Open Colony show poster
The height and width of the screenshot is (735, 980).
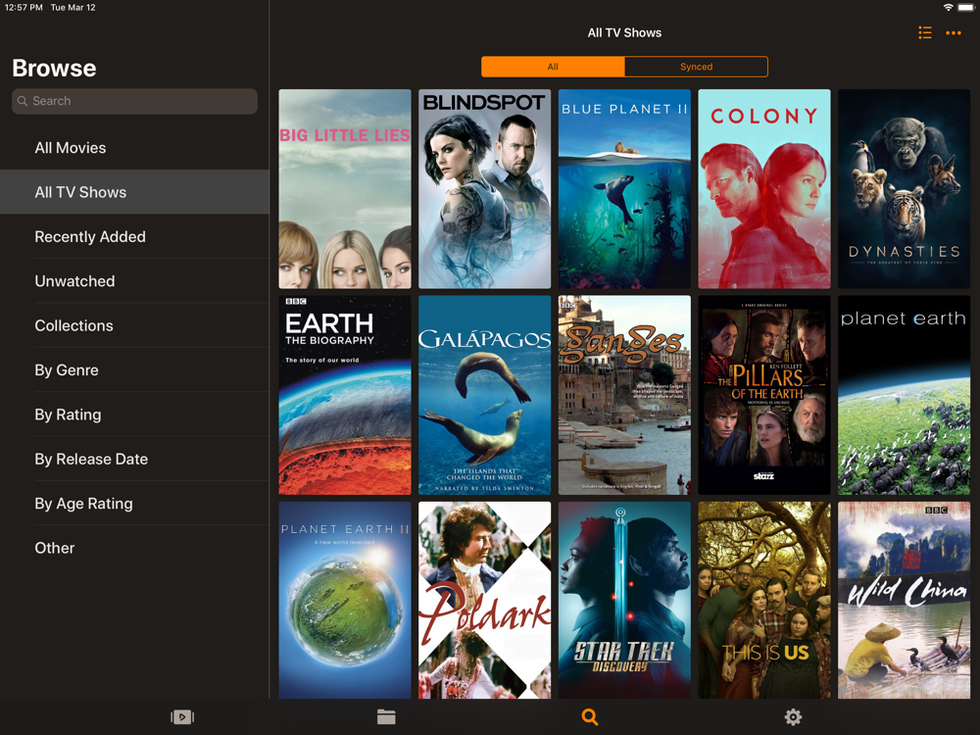764,189
